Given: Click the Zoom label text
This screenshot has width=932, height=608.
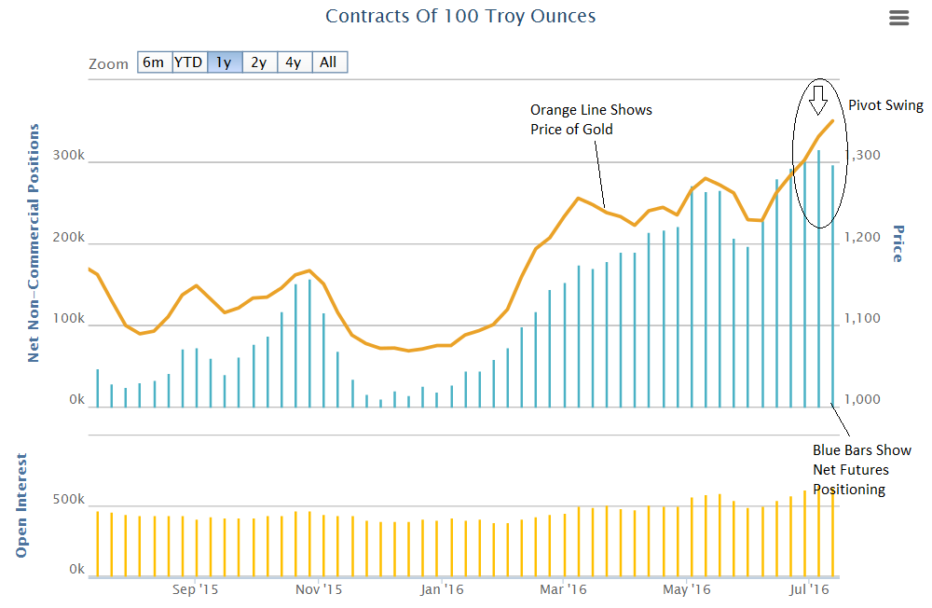Looking at the screenshot, I should tap(108, 63).
